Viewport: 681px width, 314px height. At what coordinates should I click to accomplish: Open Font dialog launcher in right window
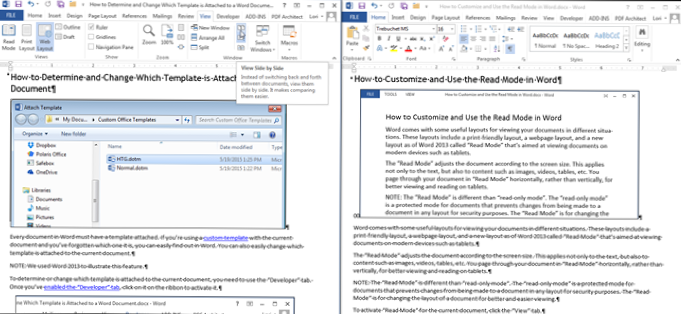point(454,58)
